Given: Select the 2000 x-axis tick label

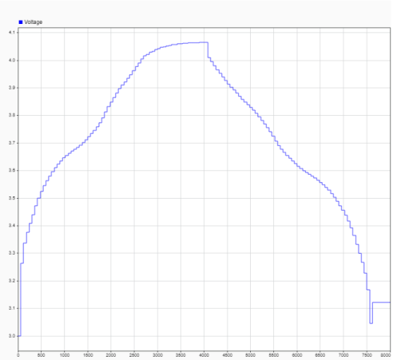Looking at the screenshot, I should (111, 355).
